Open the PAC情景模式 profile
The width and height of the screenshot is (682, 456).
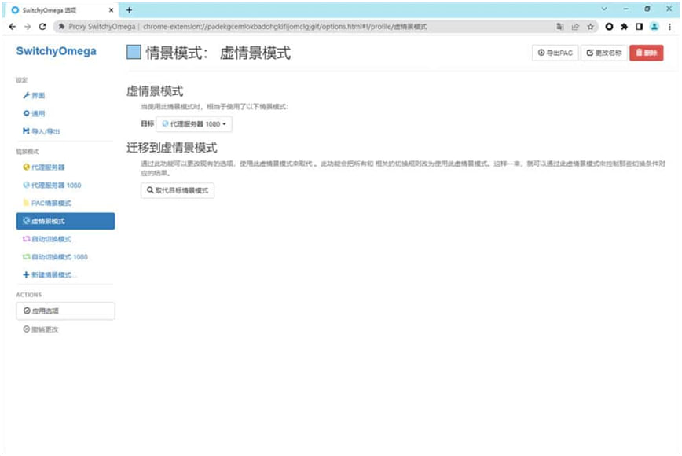point(48,203)
